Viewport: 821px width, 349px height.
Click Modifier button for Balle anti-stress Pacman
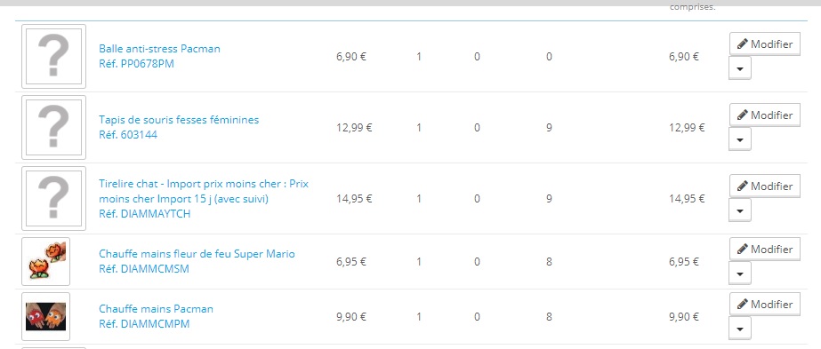coord(764,44)
